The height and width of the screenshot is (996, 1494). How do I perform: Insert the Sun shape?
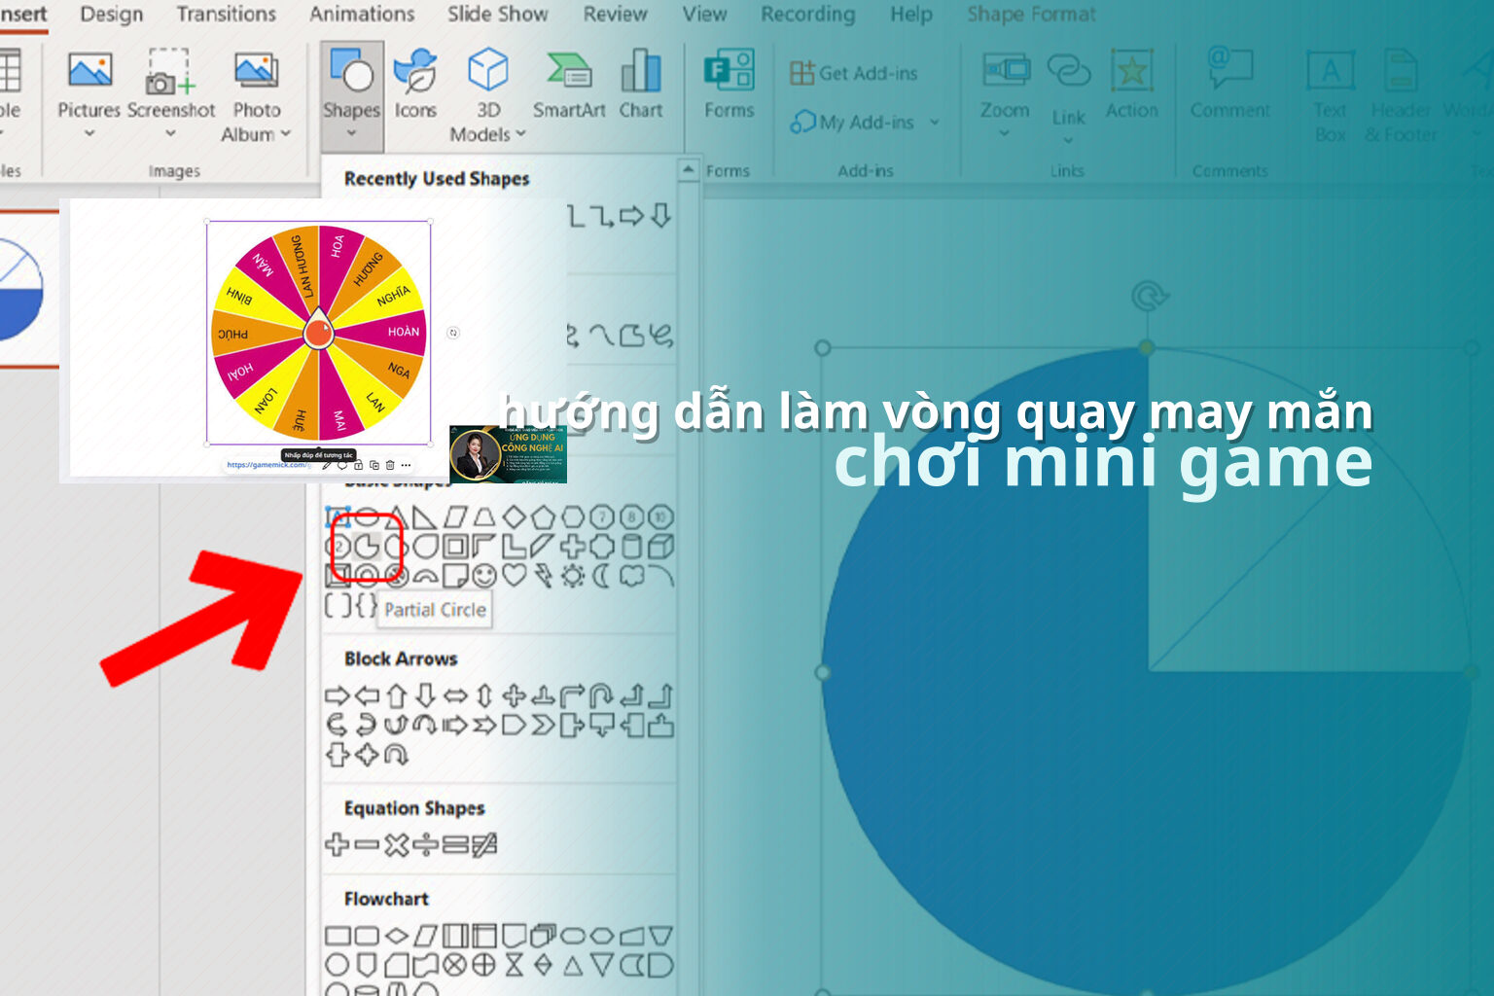click(x=573, y=576)
